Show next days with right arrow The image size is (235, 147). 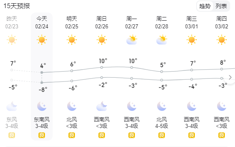pyautogui.click(x=230, y=77)
